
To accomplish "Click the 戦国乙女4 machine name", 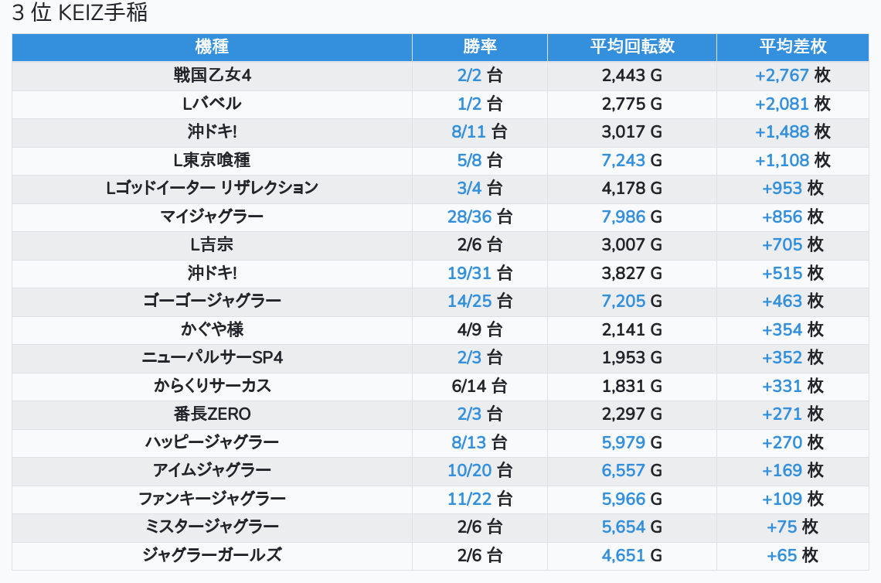I will click(212, 75).
